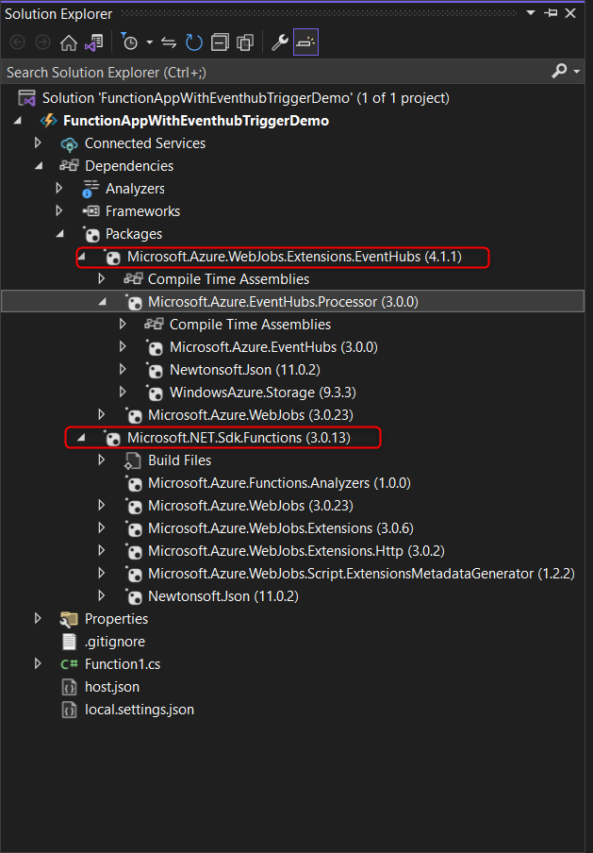The image size is (593, 853).
Task: Open the Pending Changes Filter dropdown arrow
Action: pyautogui.click(x=149, y=42)
